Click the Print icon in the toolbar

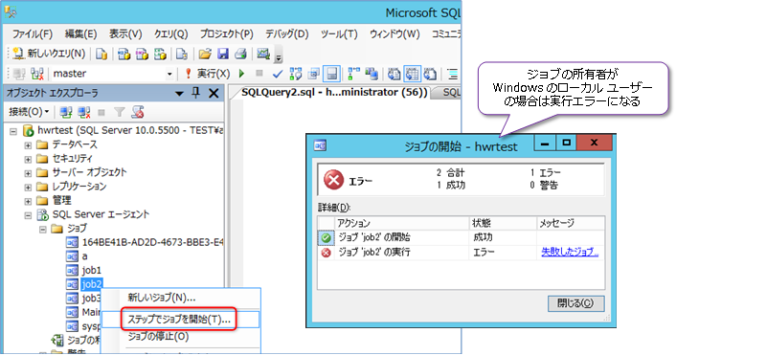point(240,54)
